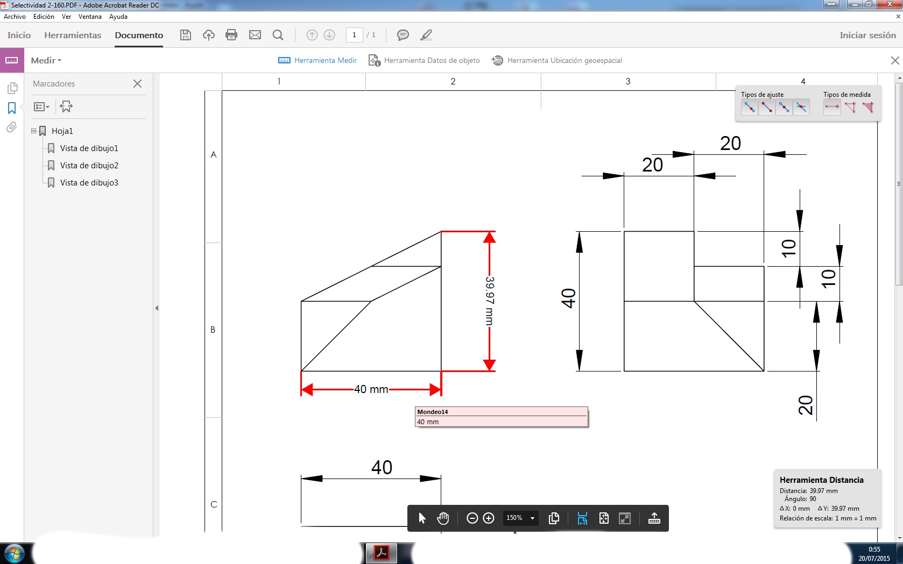
Task: Collapse the left navigation pane arrow
Action: pos(157,308)
